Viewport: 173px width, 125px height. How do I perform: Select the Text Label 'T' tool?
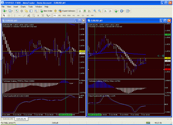[x=43, y=15]
